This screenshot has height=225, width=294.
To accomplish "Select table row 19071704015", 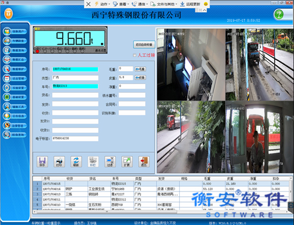I will 161,184.
